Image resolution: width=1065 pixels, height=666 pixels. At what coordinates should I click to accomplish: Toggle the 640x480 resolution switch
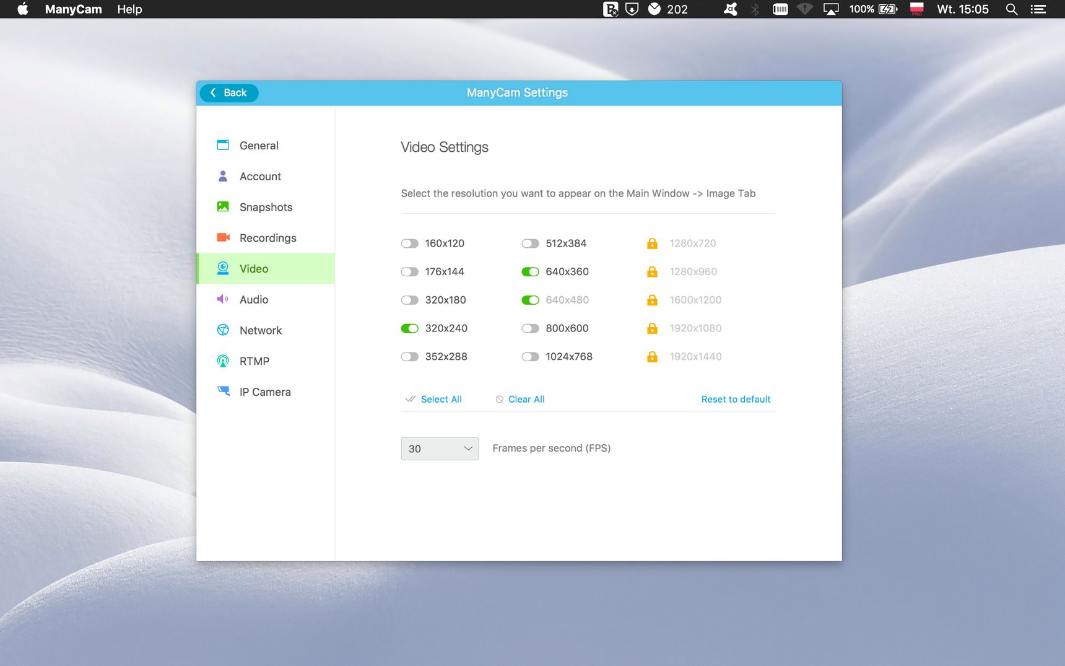click(x=530, y=300)
